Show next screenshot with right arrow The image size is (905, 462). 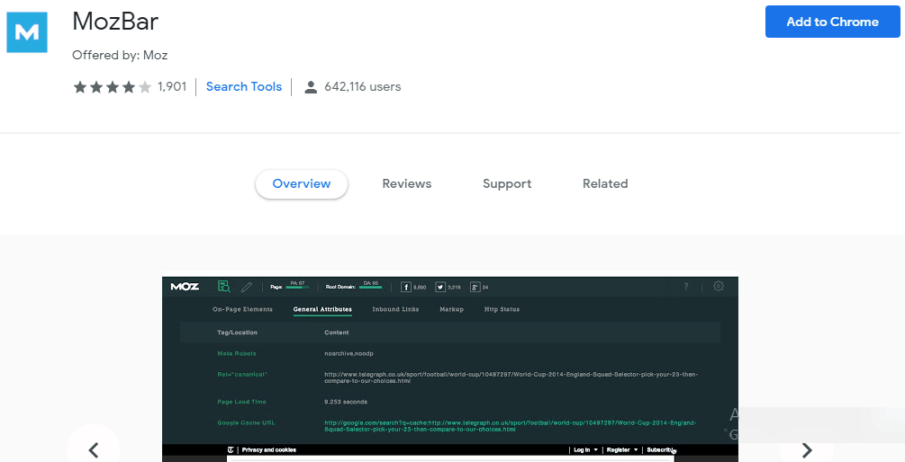tap(807, 449)
